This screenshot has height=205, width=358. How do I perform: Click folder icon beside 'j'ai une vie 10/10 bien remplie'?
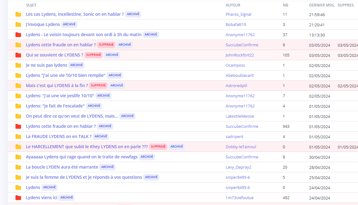(x=18, y=75)
